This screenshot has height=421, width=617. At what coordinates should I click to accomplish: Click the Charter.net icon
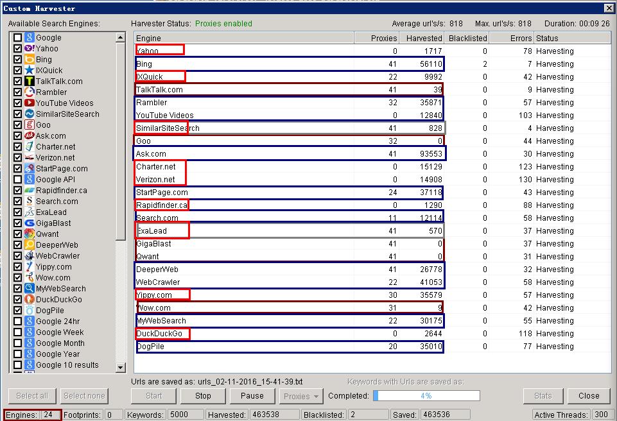29,146
